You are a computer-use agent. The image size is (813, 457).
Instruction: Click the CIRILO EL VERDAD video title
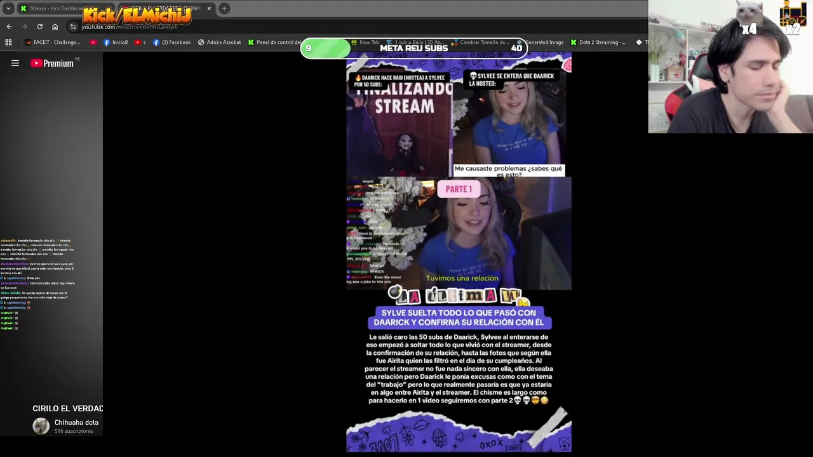[67, 409]
